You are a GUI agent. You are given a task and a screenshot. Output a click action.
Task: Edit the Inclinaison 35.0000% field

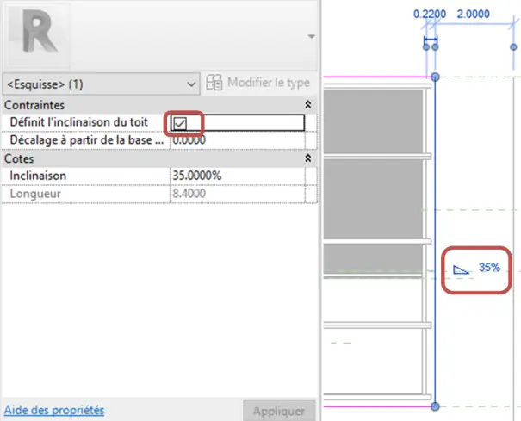237,176
